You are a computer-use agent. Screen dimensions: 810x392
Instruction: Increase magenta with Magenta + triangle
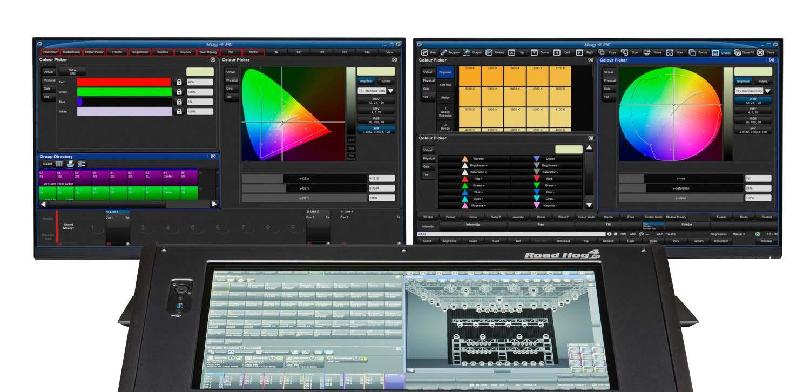(x=464, y=205)
